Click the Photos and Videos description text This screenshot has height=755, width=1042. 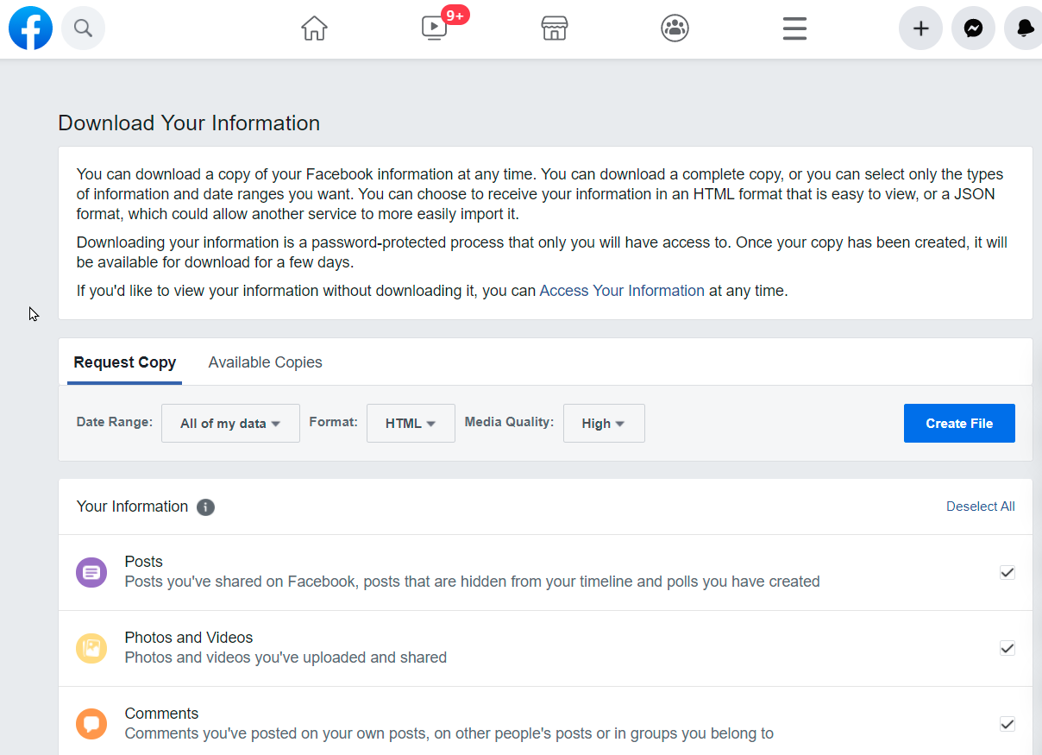tap(286, 657)
